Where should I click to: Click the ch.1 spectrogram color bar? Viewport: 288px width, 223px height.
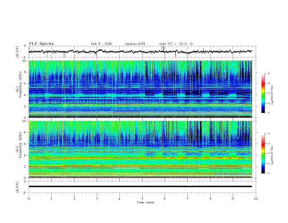[x=263, y=93]
